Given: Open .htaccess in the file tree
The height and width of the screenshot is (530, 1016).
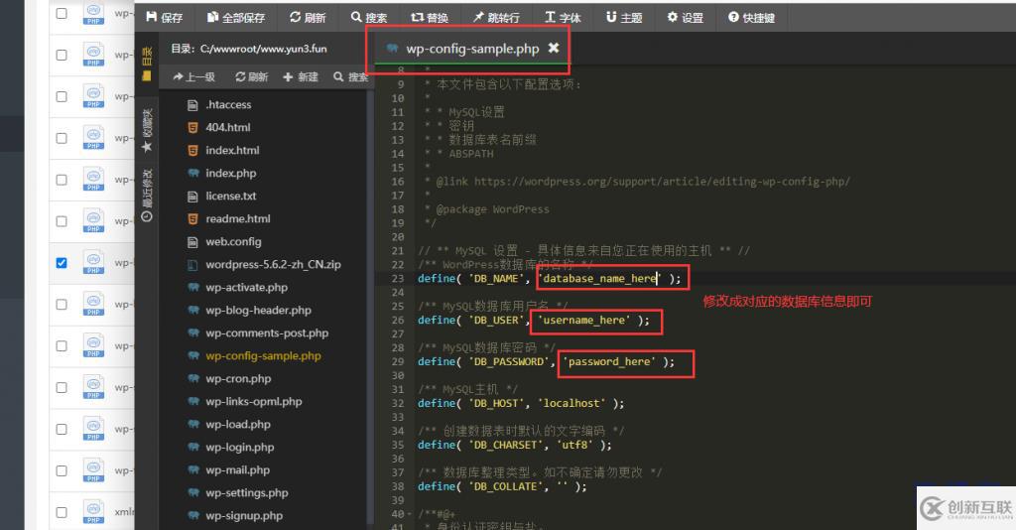Looking at the screenshot, I should [228, 105].
